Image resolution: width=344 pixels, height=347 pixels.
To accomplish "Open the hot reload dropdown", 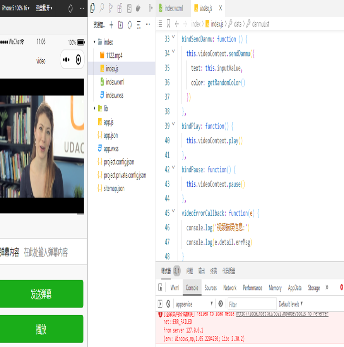I will point(44,8).
